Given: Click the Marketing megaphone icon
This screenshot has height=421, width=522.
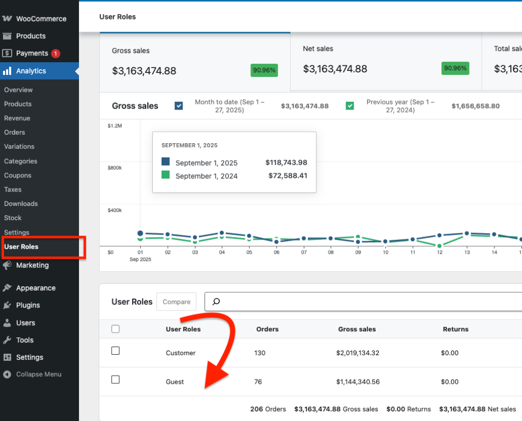Looking at the screenshot, I should [7, 266].
